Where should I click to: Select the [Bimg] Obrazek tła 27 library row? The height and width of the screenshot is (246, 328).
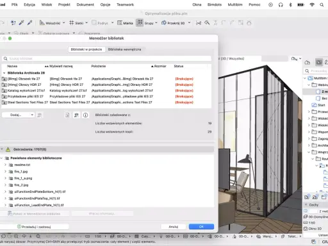[106, 79]
